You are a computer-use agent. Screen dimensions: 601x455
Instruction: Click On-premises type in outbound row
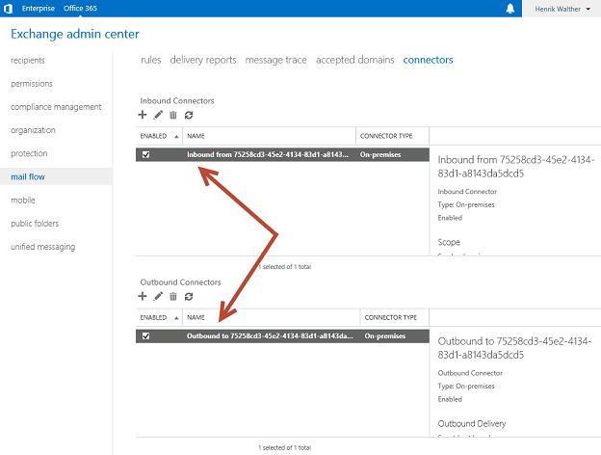pos(385,336)
